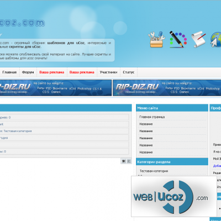Click the right RIP-DIZ.RU banner
221x221 pixels.
(x=167, y=88)
